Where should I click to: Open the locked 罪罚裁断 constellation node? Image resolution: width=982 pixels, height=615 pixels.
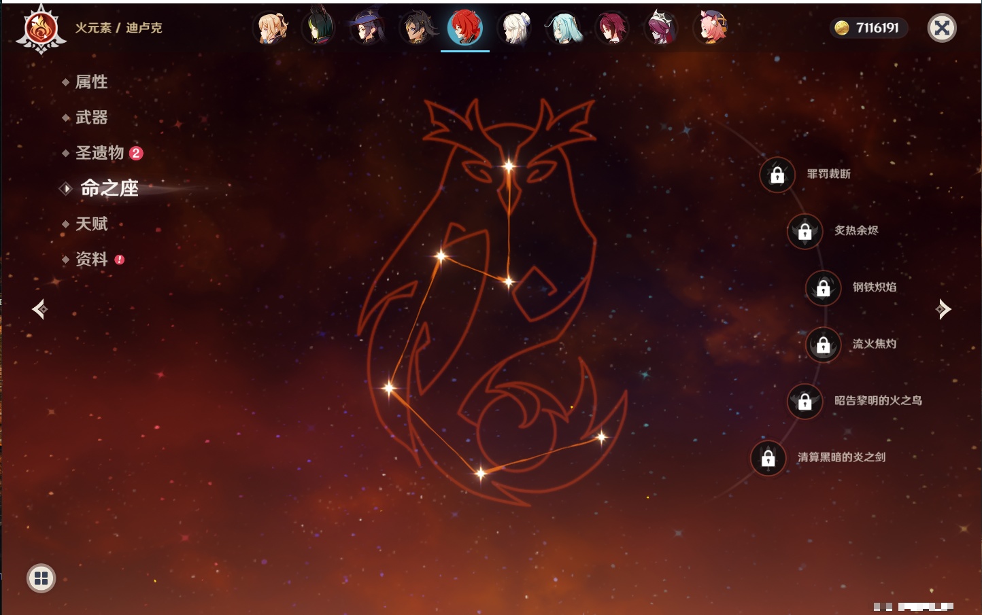(x=777, y=175)
